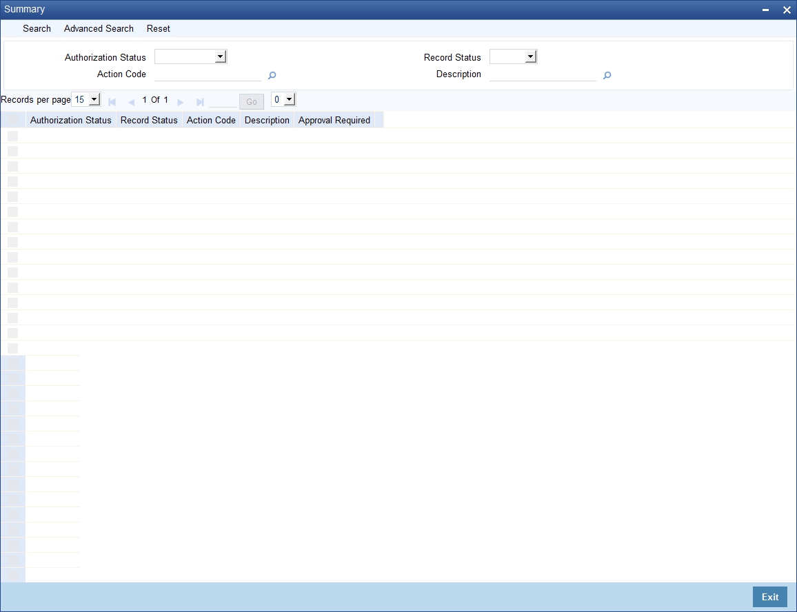The height and width of the screenshot is (612, 797).
Task: Open the Action Code lookup magnifier
Action: 272,75
